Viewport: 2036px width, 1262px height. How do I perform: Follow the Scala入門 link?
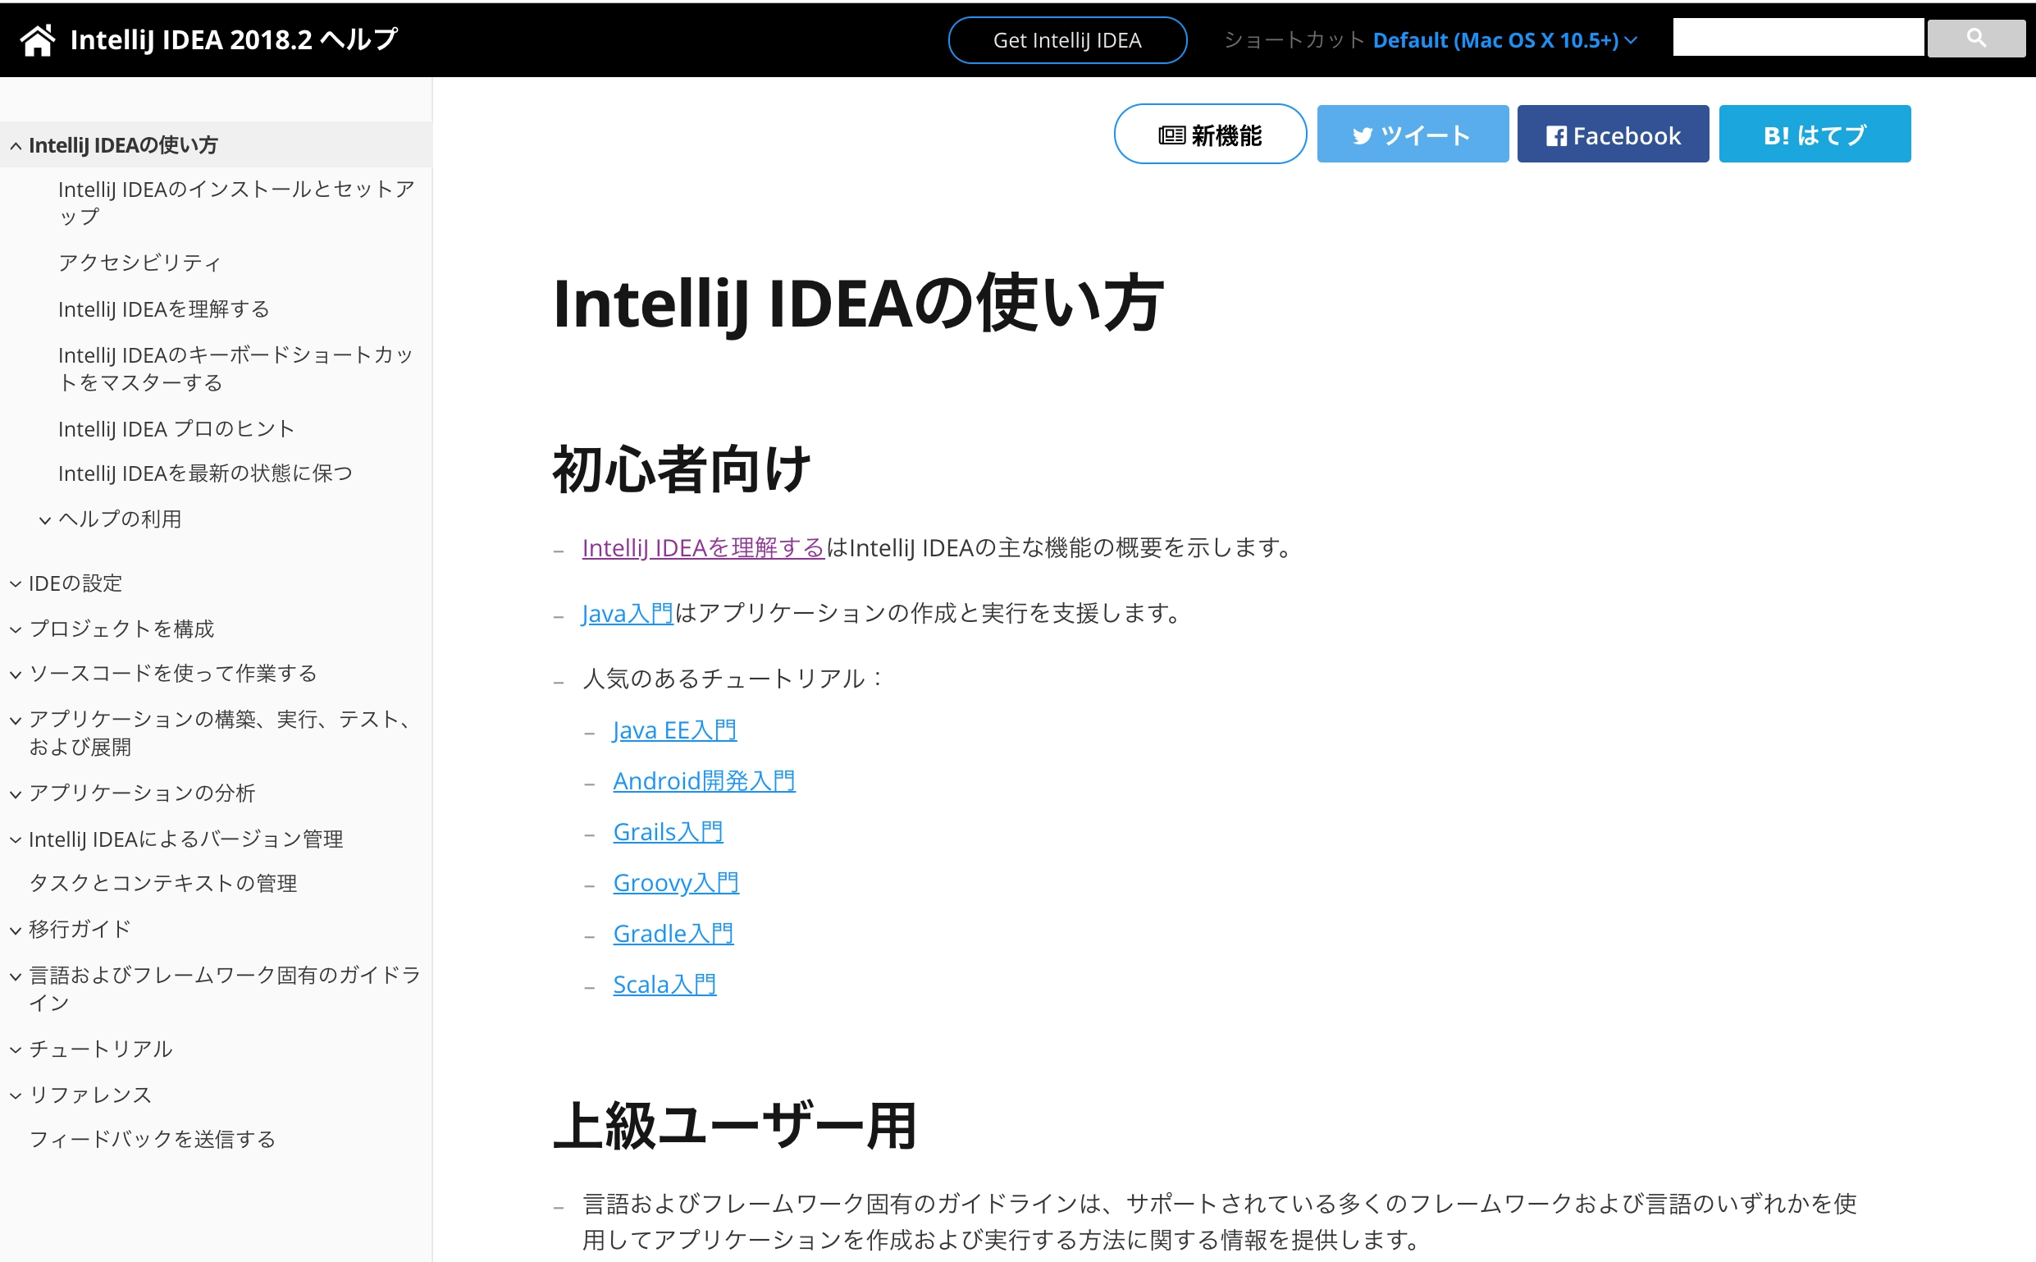tap(664, 985)
